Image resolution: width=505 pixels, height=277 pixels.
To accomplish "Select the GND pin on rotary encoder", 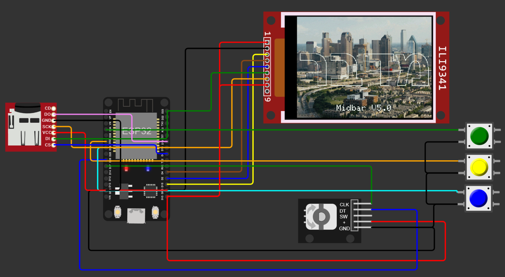I will [x=362, y=228].
